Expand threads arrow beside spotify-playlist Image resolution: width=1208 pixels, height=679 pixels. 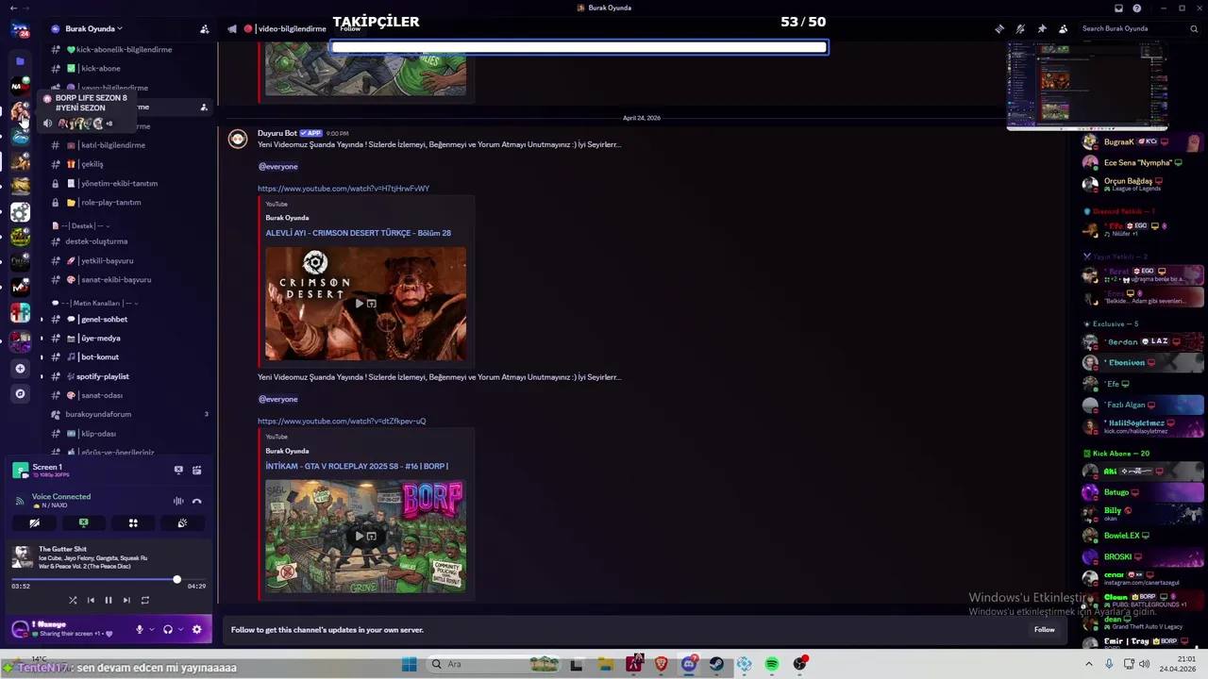(41, 376)
